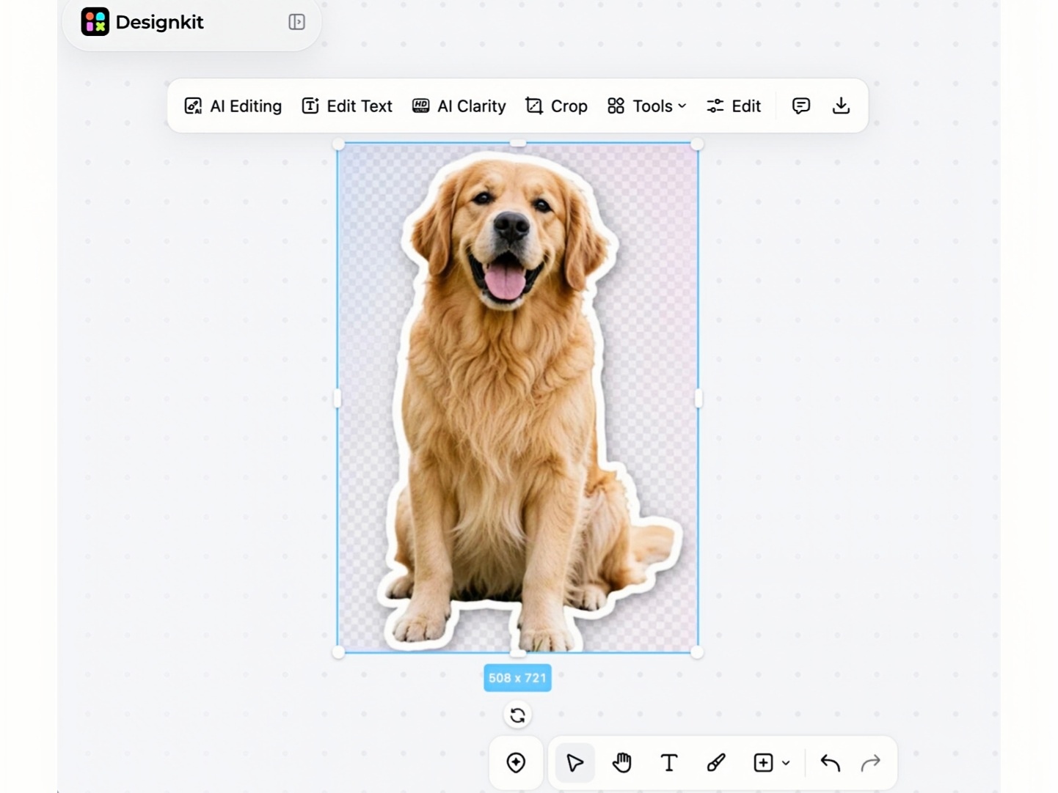The width and height of the screenshot is (1058, 793).
Task: Expand the Tools dropdown menu
Action: click(646, 106)
